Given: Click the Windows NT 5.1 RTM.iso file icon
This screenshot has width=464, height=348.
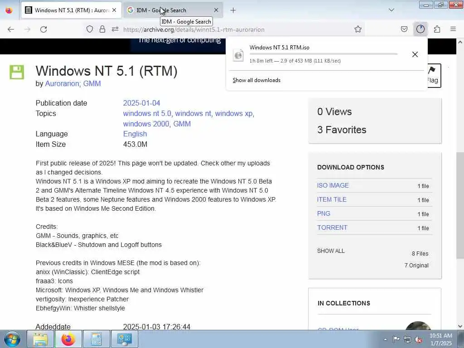Looking at the screenshot, I should point(238,55).
